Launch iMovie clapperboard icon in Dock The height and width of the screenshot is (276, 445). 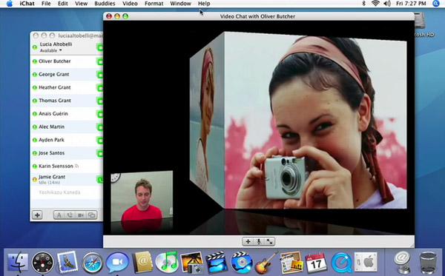(x=217, y=263)
